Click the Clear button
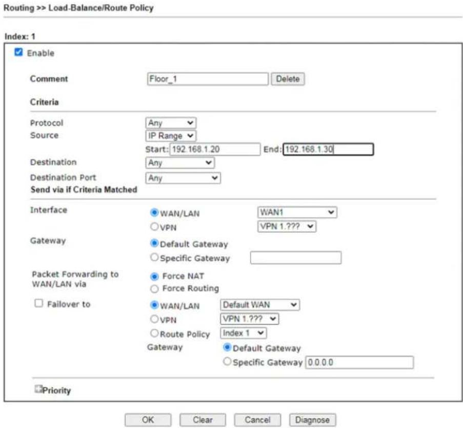The image size is (463, 428). [203, 420]
